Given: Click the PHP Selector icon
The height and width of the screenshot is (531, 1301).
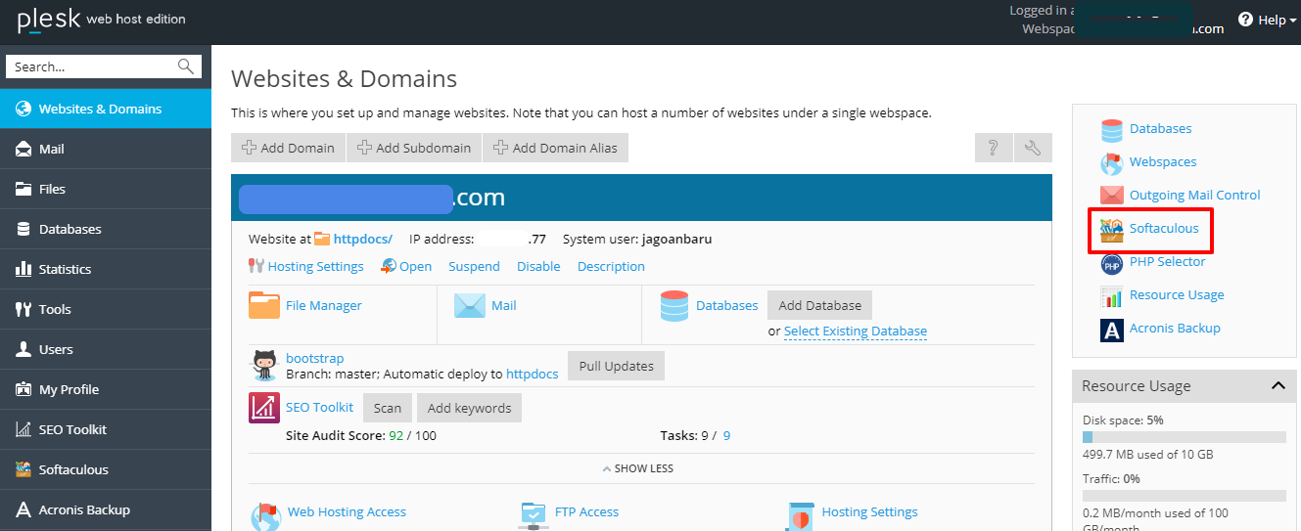Looking at the screenshot, I should (1112, 262).
